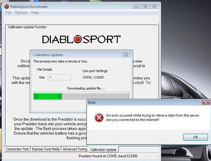Click the window resize grip in status bar

157,157
